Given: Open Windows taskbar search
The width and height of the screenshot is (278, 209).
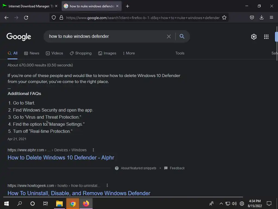Looking at the screenshot, I should (20, 204).
